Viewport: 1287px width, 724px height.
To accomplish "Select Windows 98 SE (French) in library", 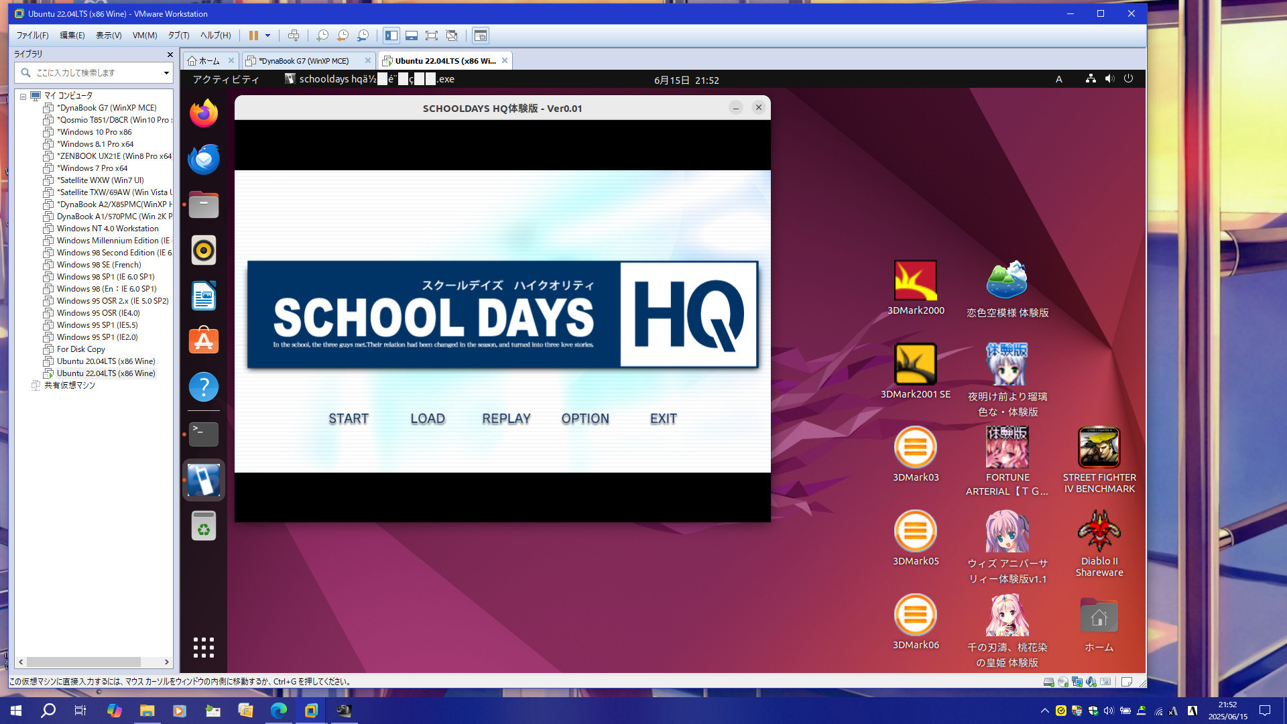I will (x=99, y=265).
